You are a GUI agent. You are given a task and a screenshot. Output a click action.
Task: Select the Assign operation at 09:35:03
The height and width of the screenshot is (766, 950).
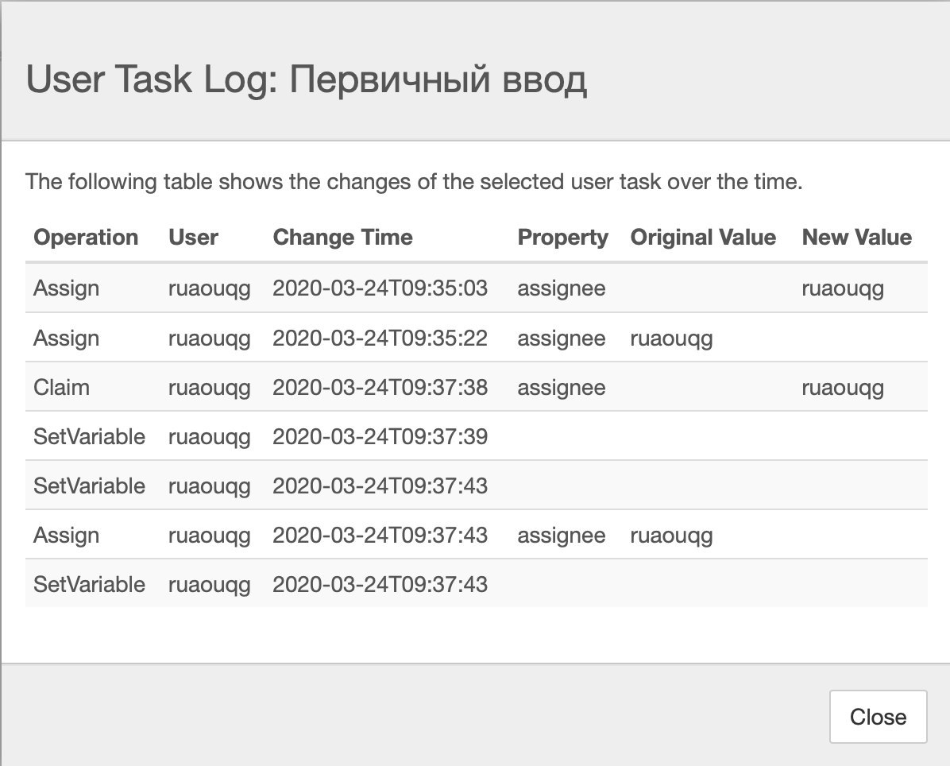(x=66, y=288)
